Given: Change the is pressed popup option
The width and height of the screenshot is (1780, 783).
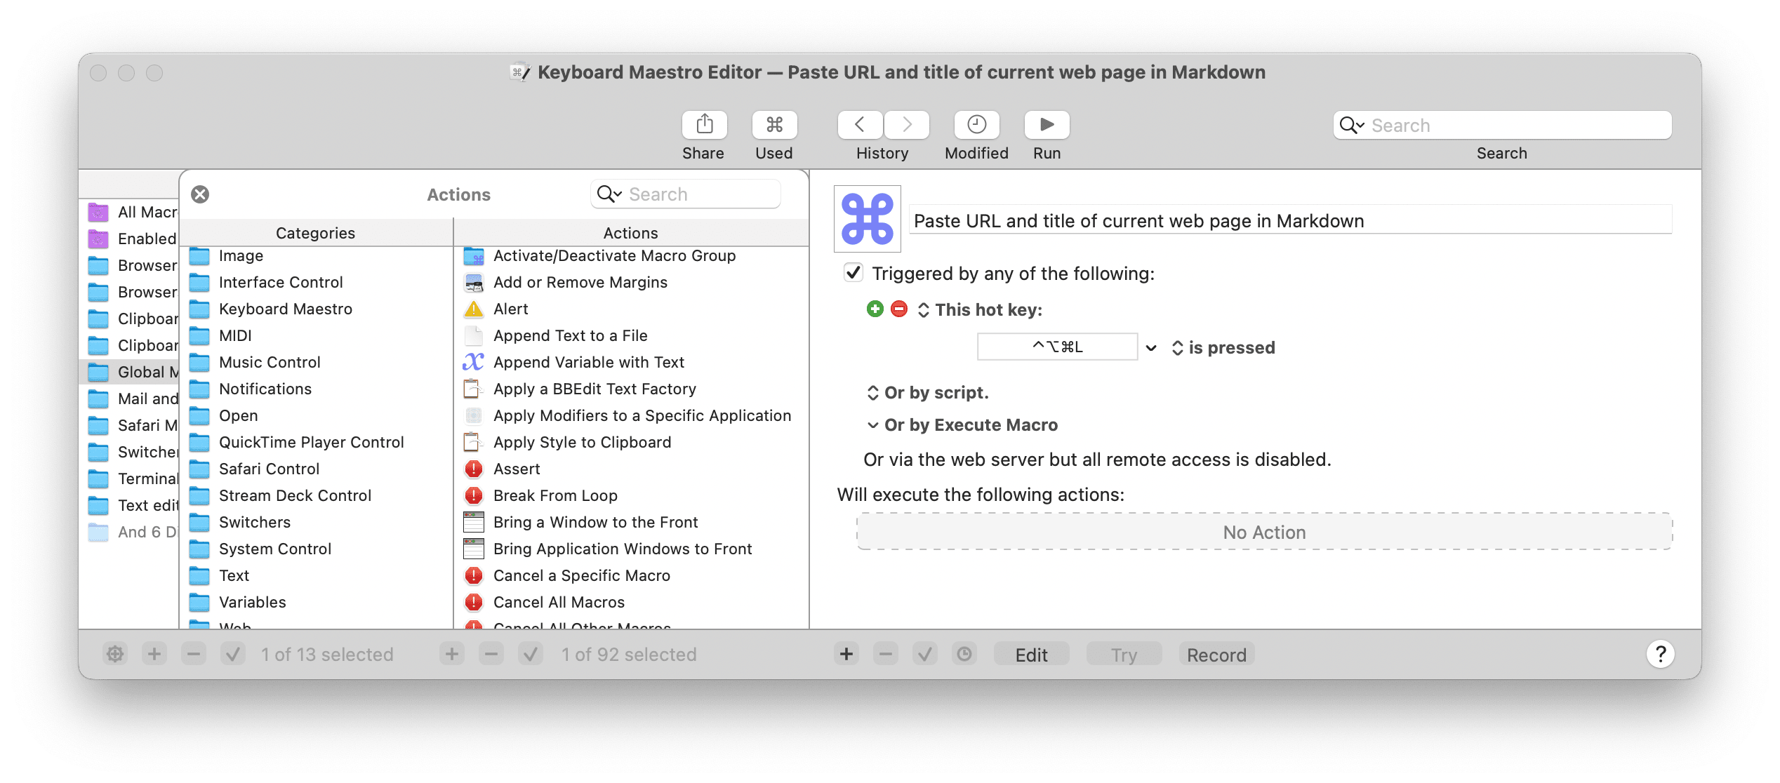Looking at the screenshot, I should click(1223, 347).
